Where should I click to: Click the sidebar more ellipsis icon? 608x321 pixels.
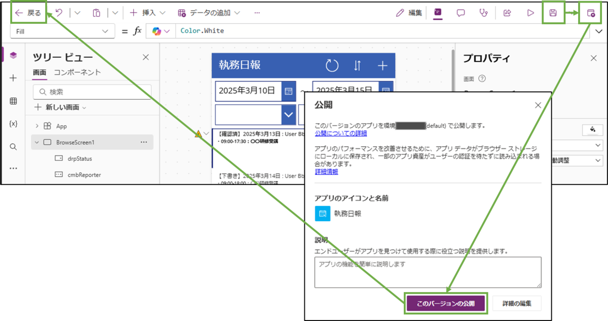click(13, 168)
